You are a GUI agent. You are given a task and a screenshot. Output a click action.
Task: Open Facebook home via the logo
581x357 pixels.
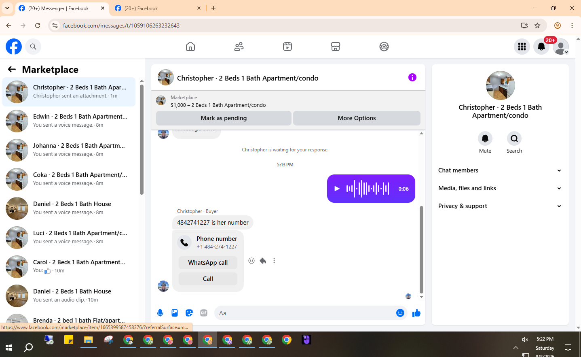coord(14,47)
